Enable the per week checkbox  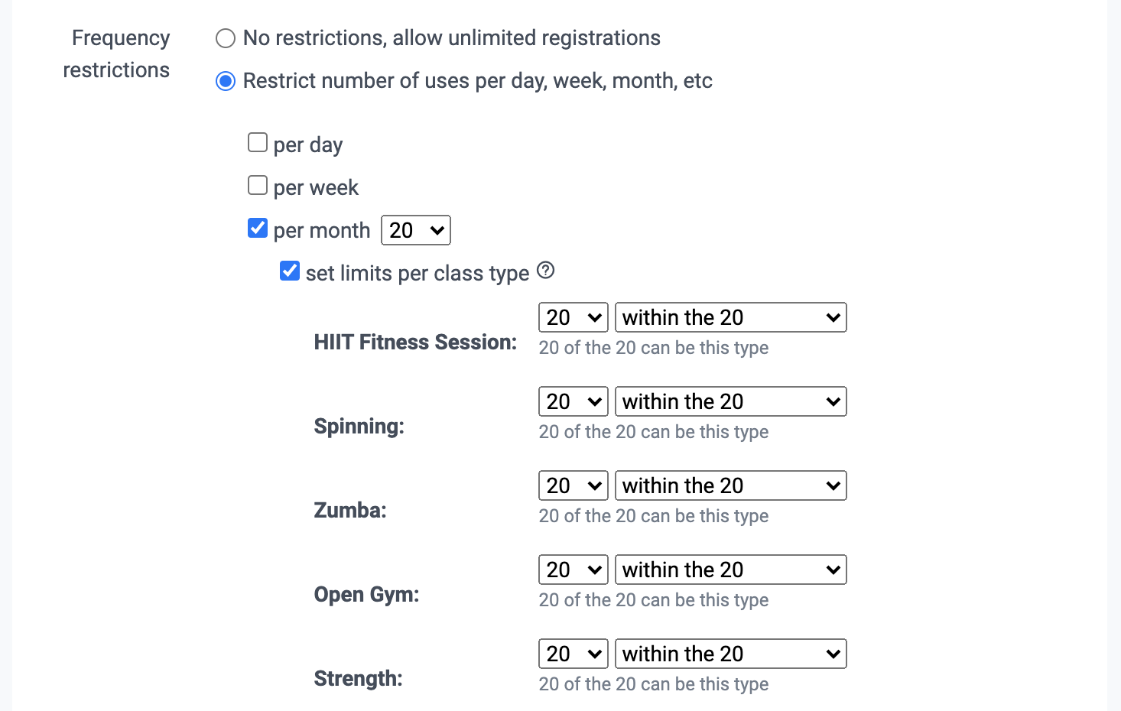258,185
